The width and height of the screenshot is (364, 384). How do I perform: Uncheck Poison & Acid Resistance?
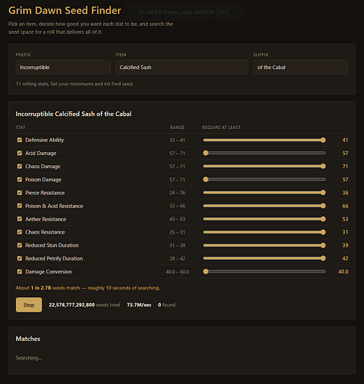[19, 206]
